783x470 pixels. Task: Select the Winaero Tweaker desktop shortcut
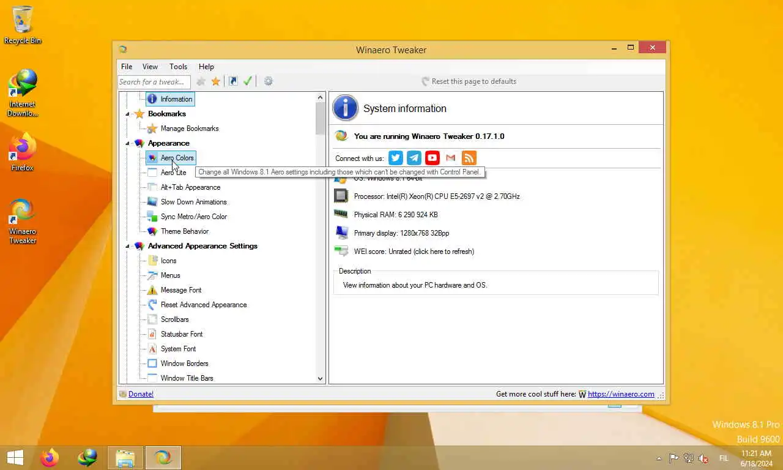(x=23, y=222)
